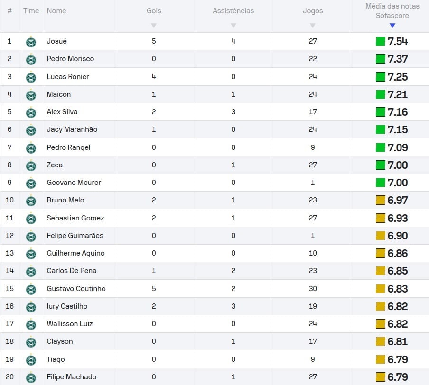
Task: Click the team crest in Bruno Melo's row
Action: 31,201
